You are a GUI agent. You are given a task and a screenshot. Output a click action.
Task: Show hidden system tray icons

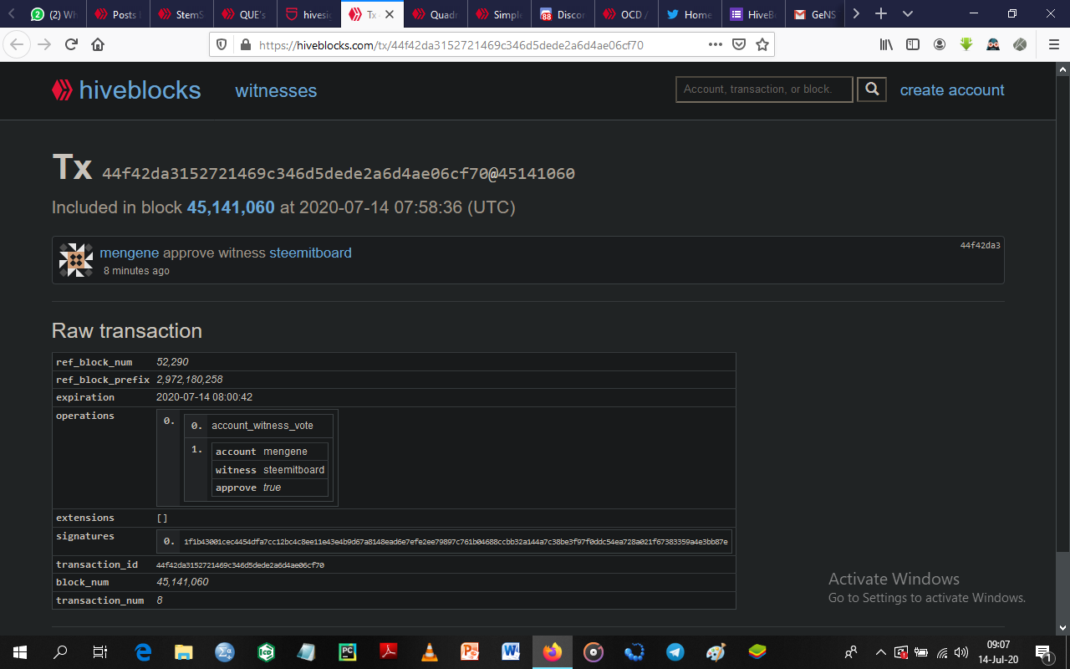[x=880, y=652]
